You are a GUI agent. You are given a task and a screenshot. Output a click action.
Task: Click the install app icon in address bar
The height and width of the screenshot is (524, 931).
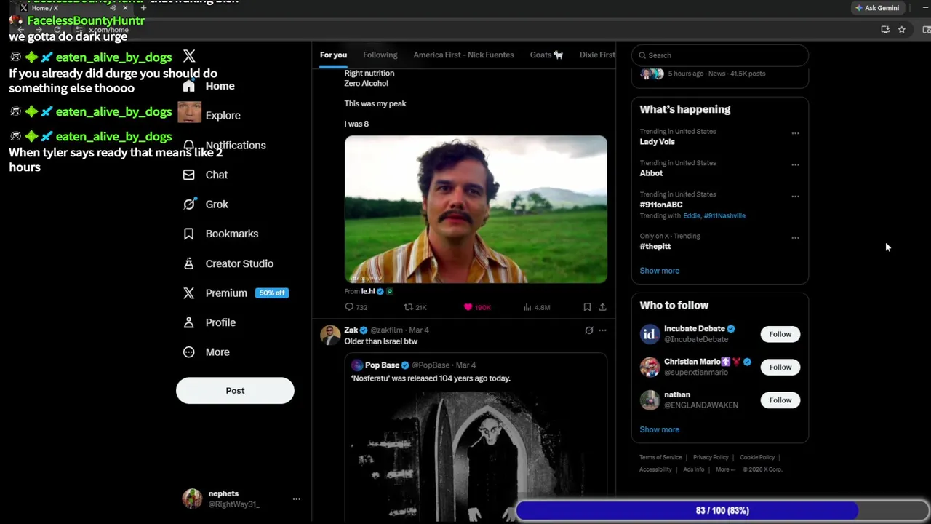click(885, 30)
